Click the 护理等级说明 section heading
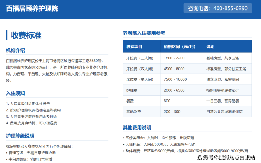 [x=20, y=136]
